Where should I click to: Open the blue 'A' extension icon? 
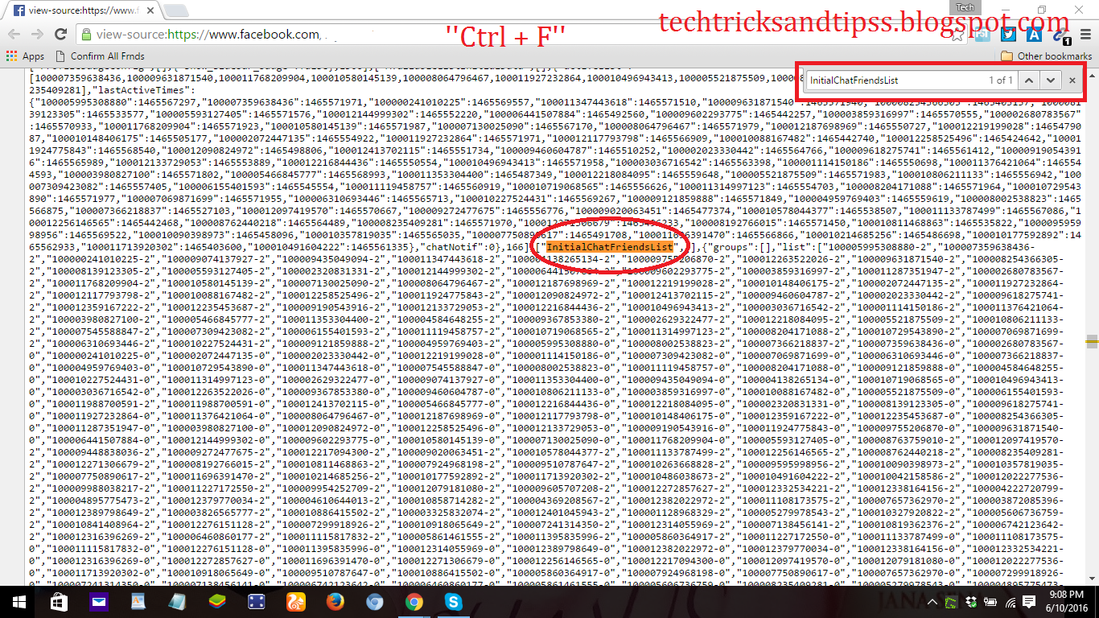tap(1035, 35)
